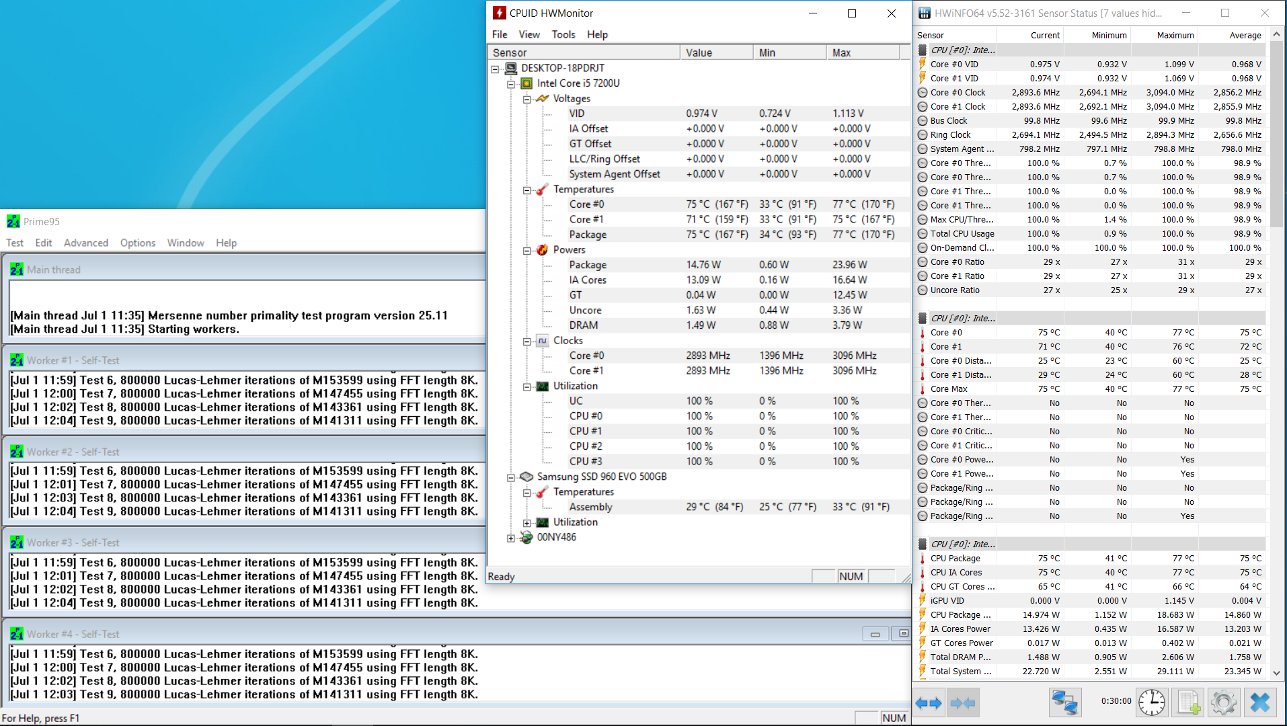This screenshot has width=1287, height=726.
Task: Select the Uncore Ratio row in HWiNFO
Action: click(x=1091, y=290)
